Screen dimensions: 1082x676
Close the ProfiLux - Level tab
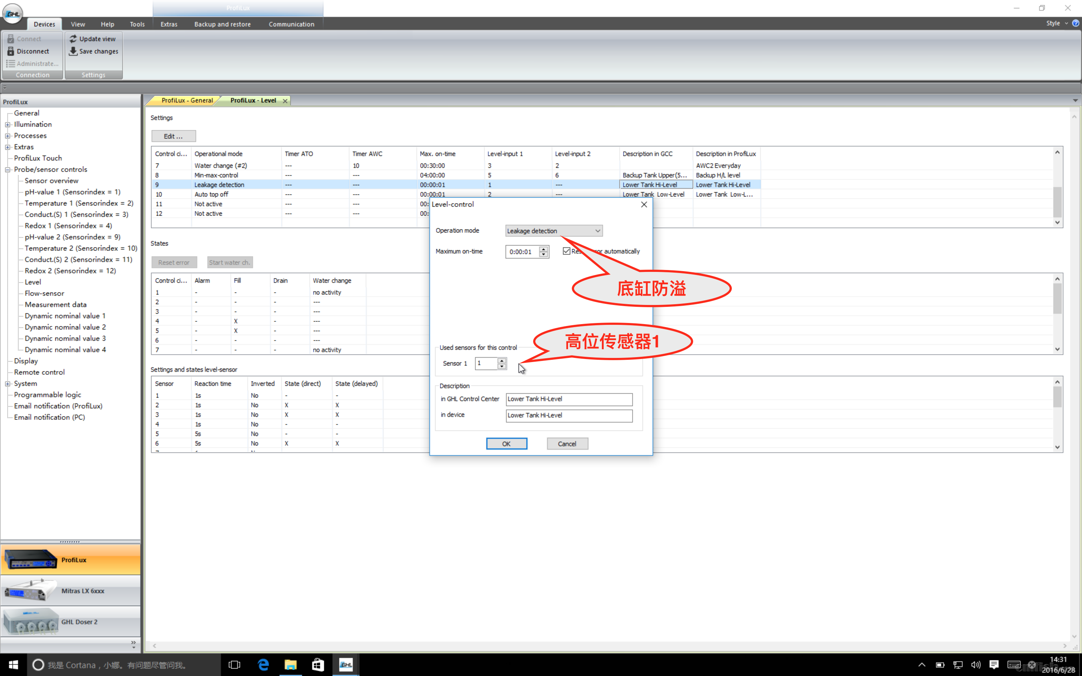click(285, 101)
